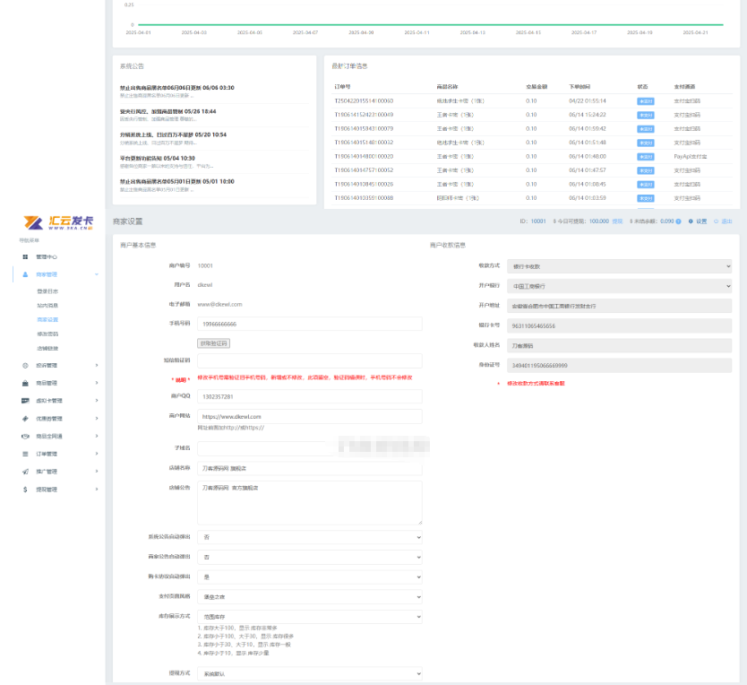Screen dimensions: 747x685
Task: Click the 优惠券管理 ticket icon
Action: click(25, 419)
